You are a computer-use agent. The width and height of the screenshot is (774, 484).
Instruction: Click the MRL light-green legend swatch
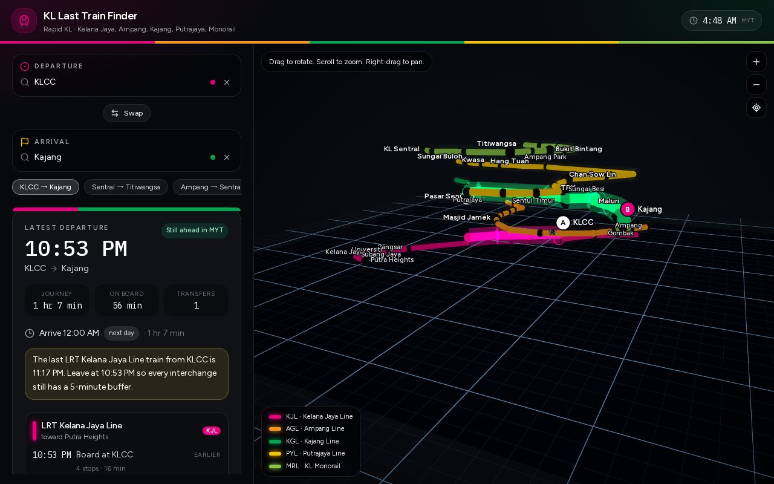[275, 466]
